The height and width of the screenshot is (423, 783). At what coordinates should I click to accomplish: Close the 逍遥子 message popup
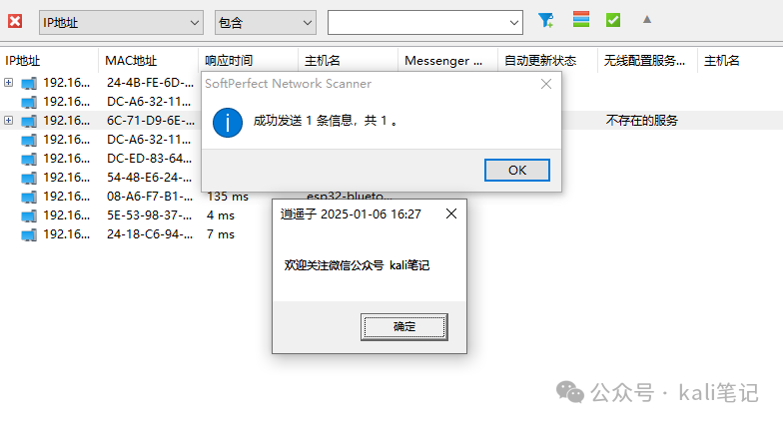tap(451, 213)
